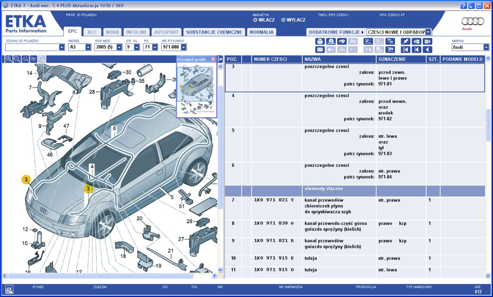This screenshot has height=297, width=493.
Task: Open the ROK MOD. dropdown showing 2005 (5)
Action: pos(119,47)
